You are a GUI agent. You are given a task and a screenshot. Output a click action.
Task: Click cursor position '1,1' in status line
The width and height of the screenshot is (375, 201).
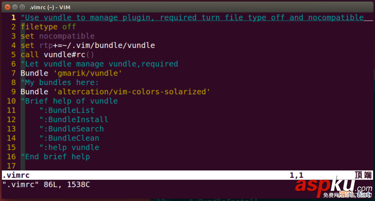pos(297,175)
